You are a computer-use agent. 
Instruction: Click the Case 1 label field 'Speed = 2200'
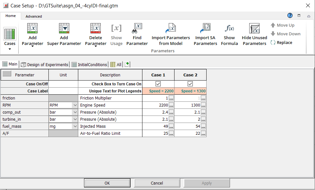158,91
